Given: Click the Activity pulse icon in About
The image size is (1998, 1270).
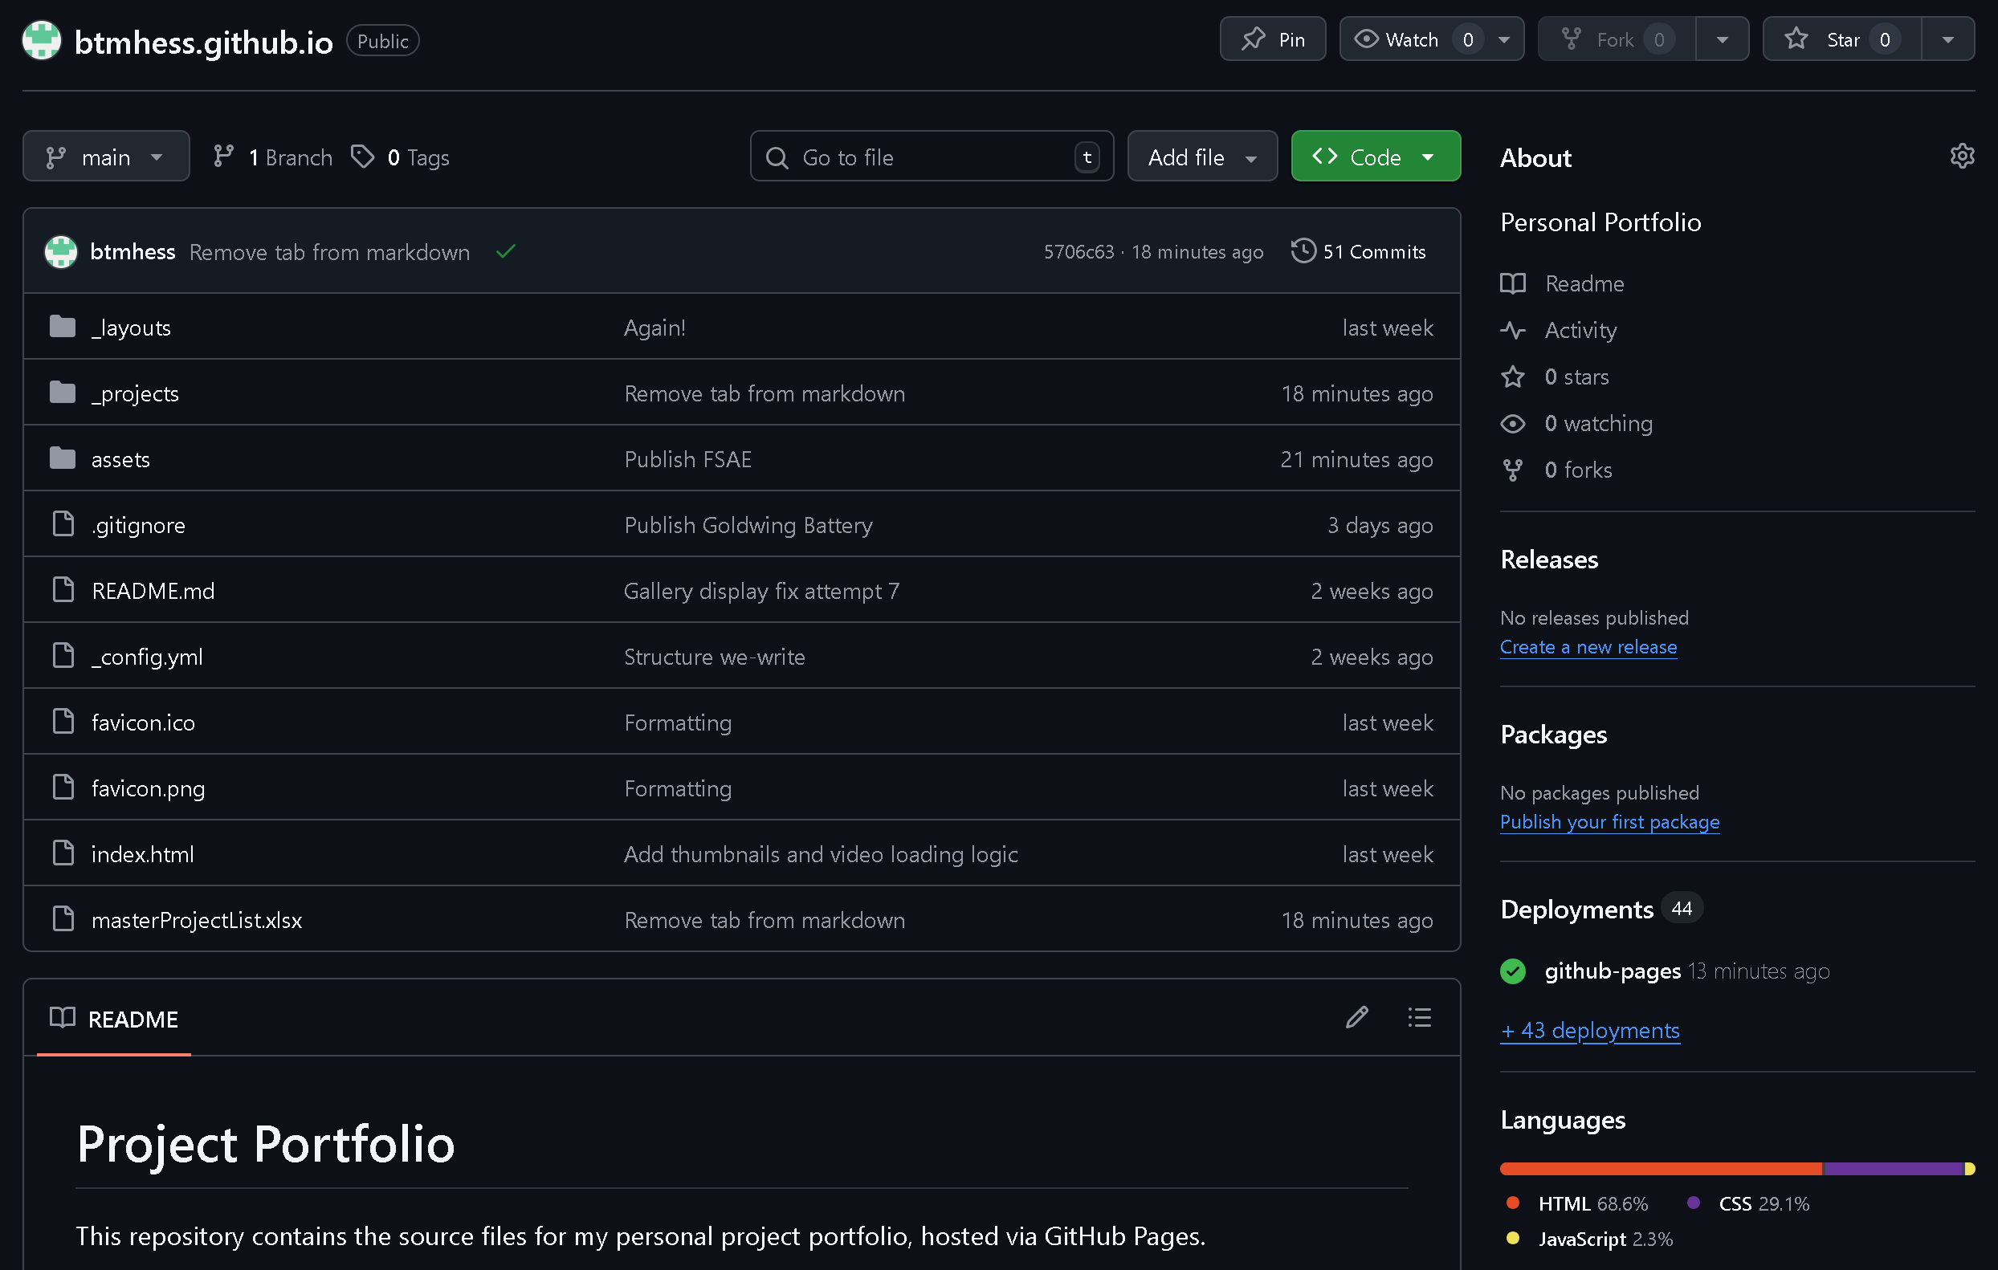Looking at the screenshot, I should coord(1513,330).
